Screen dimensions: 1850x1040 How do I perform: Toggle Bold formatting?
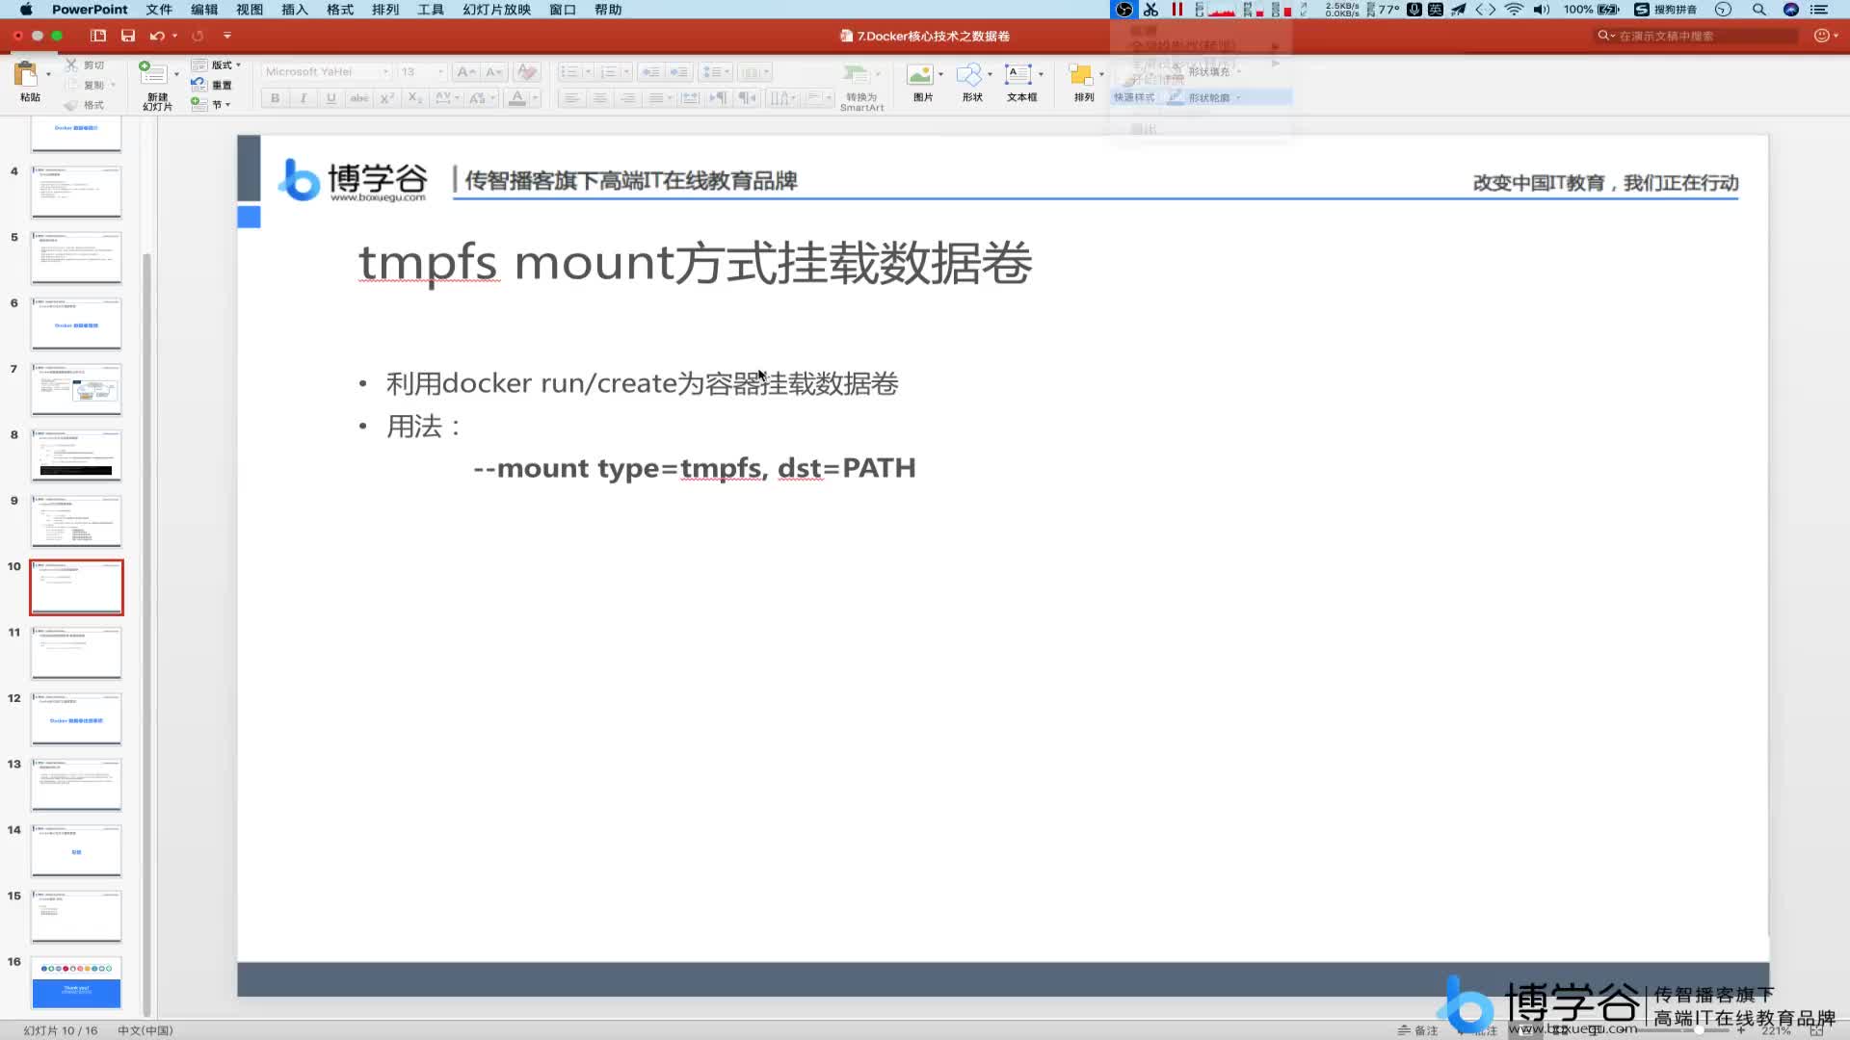point(276,98)
